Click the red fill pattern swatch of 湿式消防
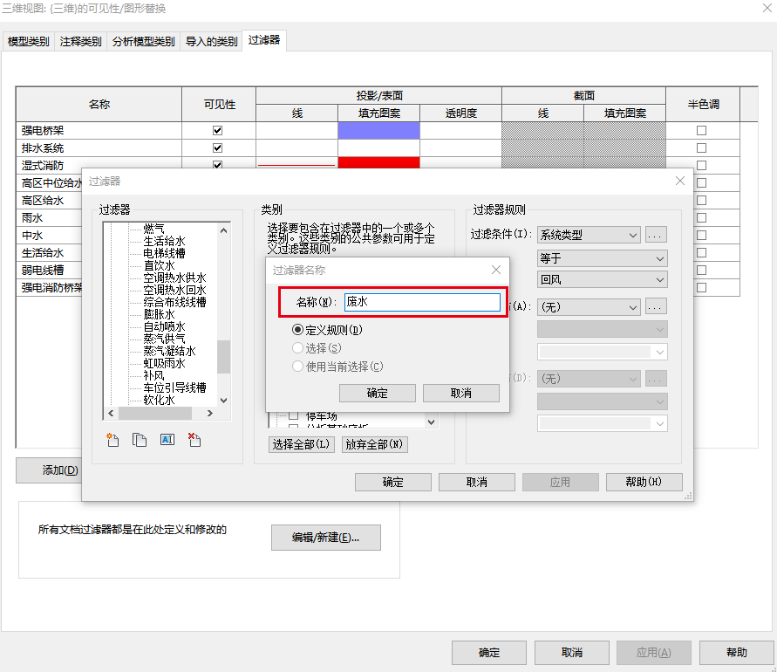 coord(378,162)
